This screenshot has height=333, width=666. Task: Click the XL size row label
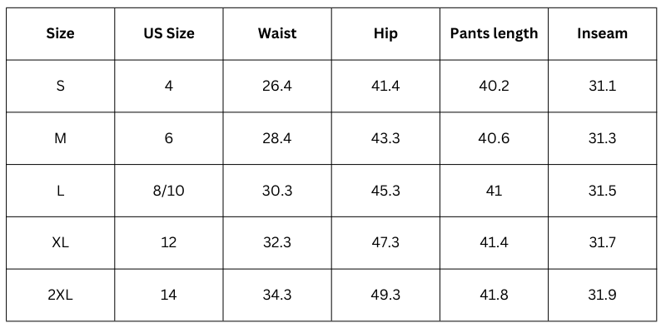point(60,243)
